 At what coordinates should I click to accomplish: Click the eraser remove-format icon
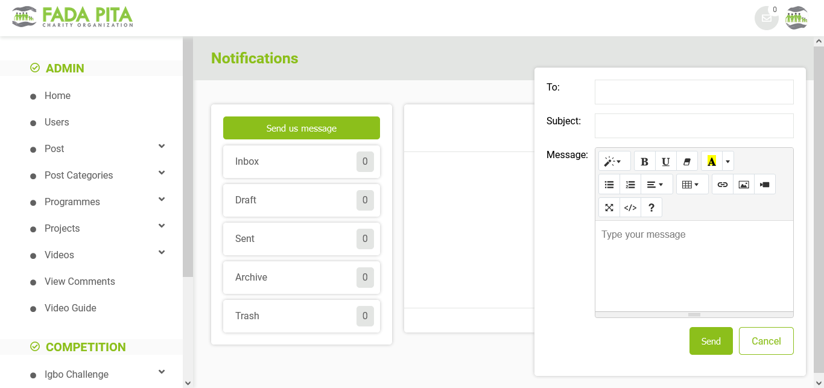pos(686,161)
